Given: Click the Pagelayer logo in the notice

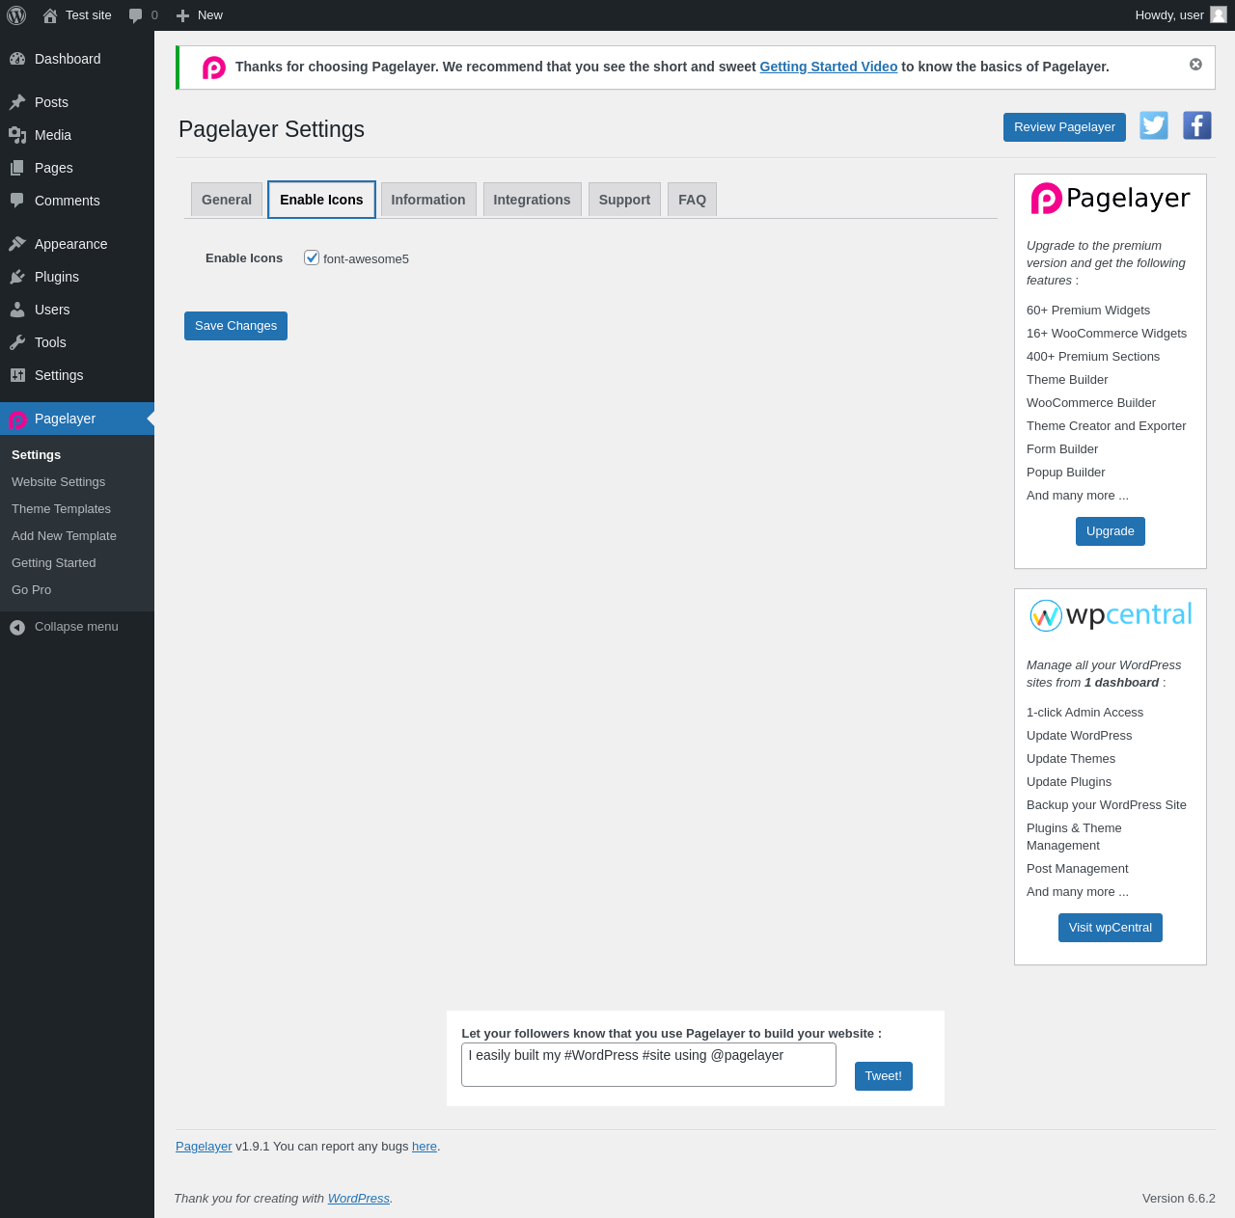Looking at the screenshot, I should 214,68.
